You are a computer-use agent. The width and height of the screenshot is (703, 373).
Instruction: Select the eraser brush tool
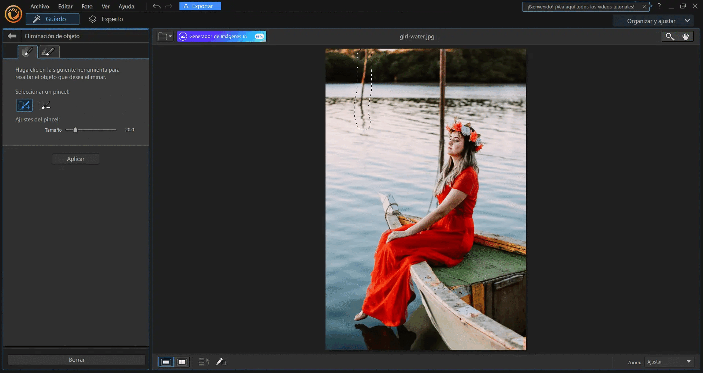(45, 106)
